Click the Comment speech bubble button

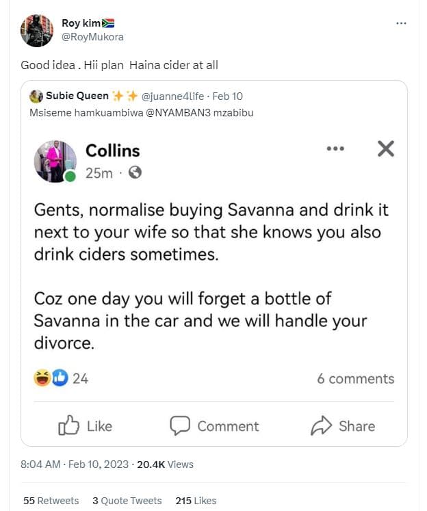[214, 425]
